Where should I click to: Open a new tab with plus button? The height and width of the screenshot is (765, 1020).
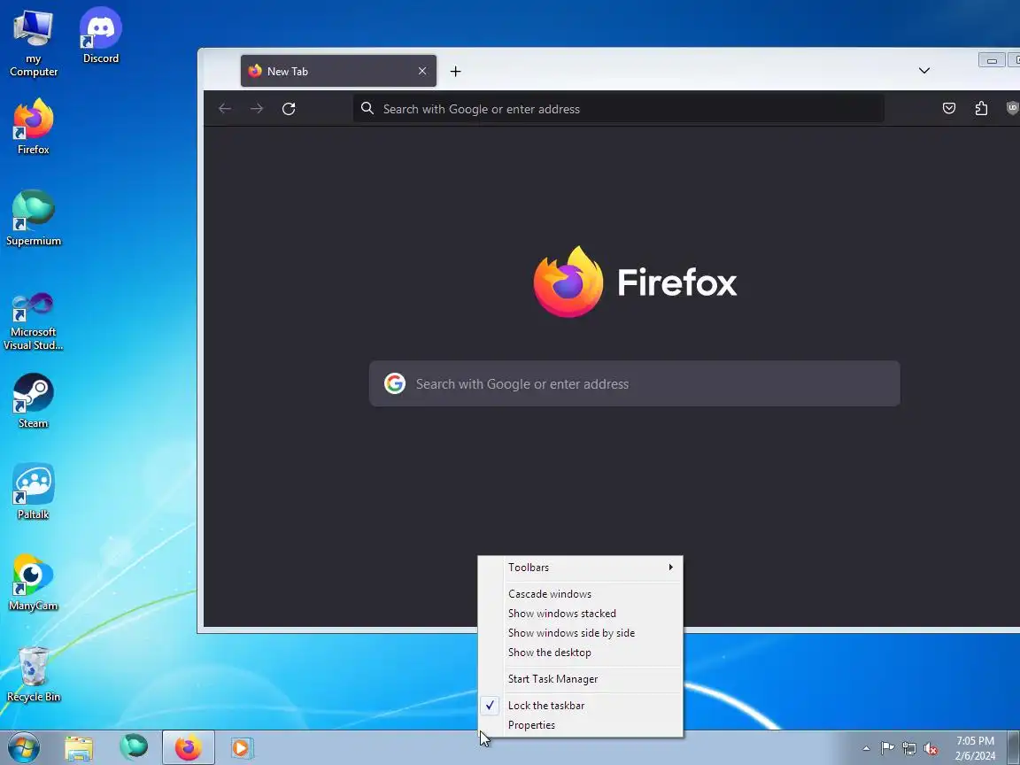point(455,71)
